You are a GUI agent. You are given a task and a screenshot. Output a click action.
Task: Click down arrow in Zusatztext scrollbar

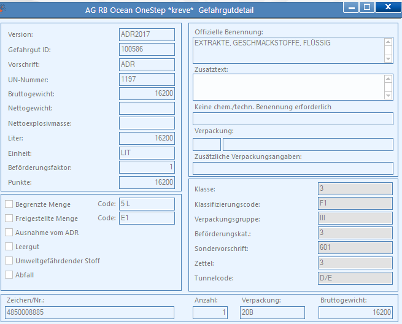(388, 96)
